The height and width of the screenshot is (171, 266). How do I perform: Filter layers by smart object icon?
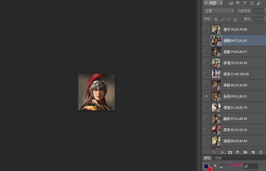pyautogui.click(x=259, y=3)
